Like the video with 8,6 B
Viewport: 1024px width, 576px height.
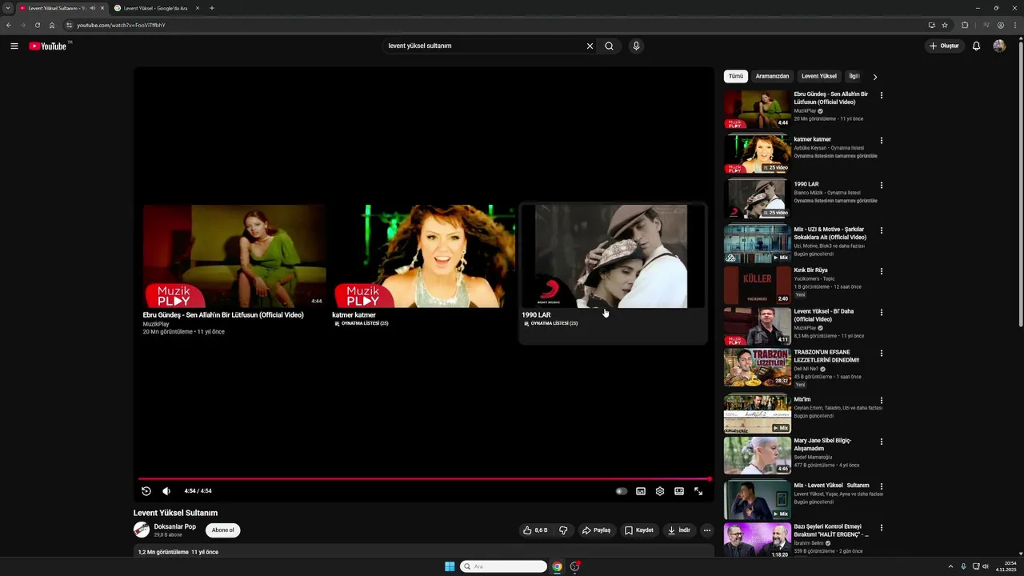click(535, 530)
